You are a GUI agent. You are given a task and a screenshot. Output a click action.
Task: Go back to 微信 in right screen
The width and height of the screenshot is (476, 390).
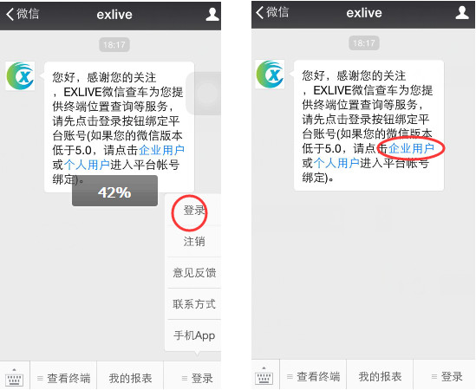[x=272, y=12]
